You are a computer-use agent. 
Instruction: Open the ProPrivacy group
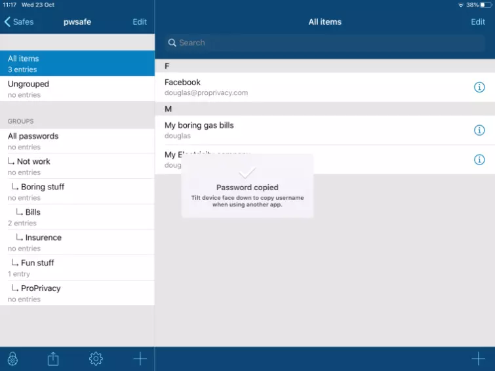click(x=77, y=293)
